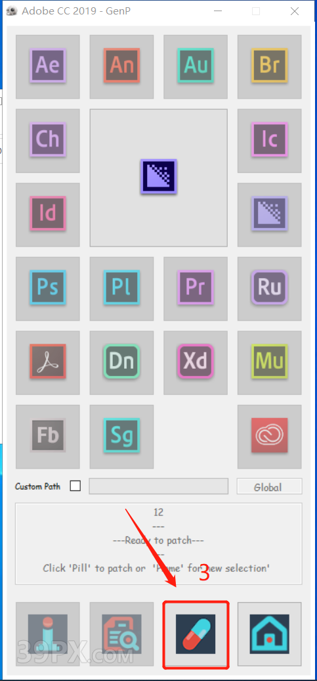Enable the Custom Path checkbox

tap(75, 486)
